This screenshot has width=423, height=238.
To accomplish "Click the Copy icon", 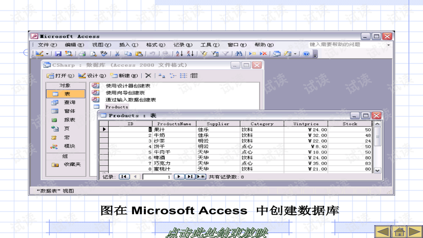I will coord(128,54).
